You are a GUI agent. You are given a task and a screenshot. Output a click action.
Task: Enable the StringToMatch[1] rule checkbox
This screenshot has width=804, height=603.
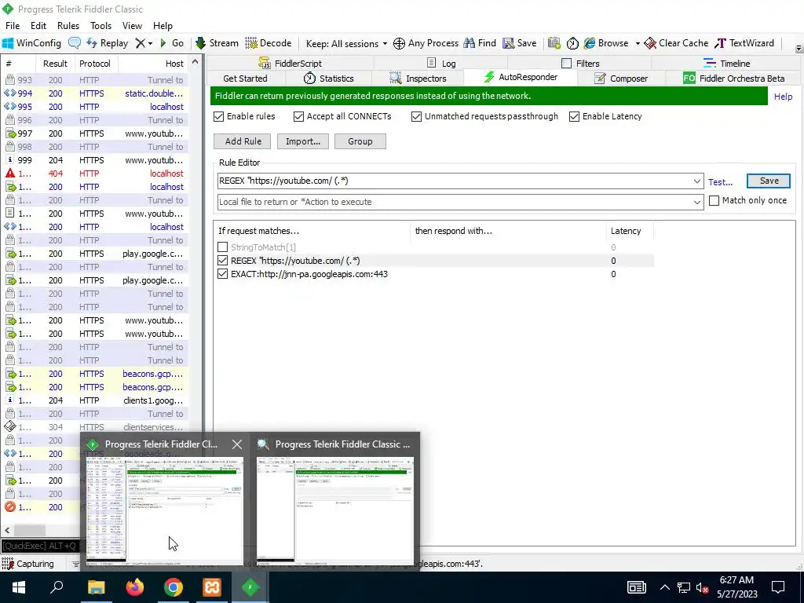point(222,247)
